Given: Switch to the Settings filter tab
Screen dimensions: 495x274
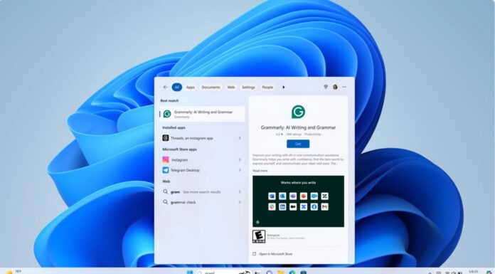Looking at the screenshot, I should [x=248, y=88].
